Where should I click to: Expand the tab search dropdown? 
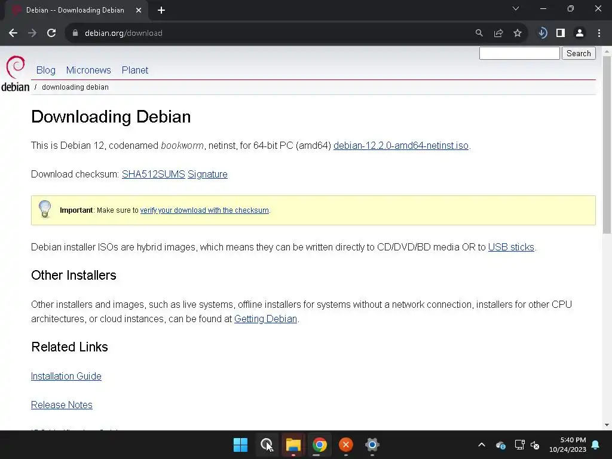(x=516, y=8)
